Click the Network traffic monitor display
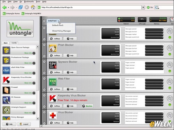The width and height of the screenshot is (174, 130). pos(126,20)
